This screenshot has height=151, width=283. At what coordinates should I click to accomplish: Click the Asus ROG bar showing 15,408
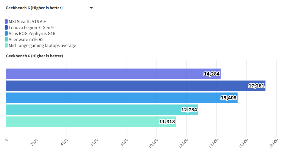coord(122,98)
